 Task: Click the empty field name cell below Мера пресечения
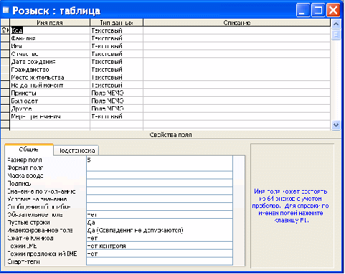(49, 124)
